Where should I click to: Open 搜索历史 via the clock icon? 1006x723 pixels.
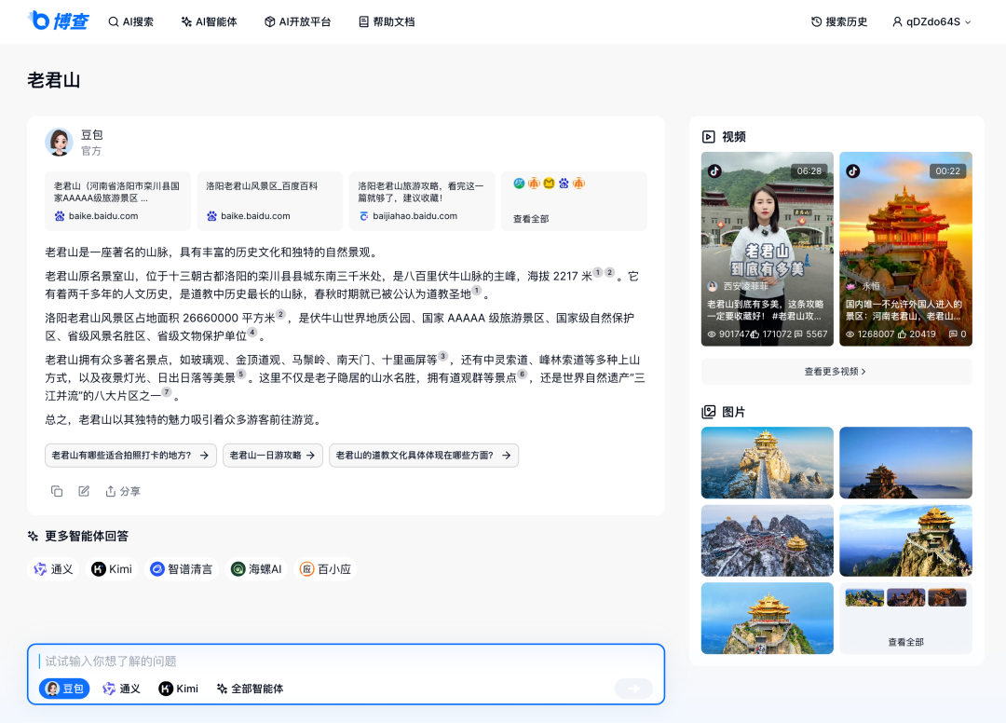point(837,21)
